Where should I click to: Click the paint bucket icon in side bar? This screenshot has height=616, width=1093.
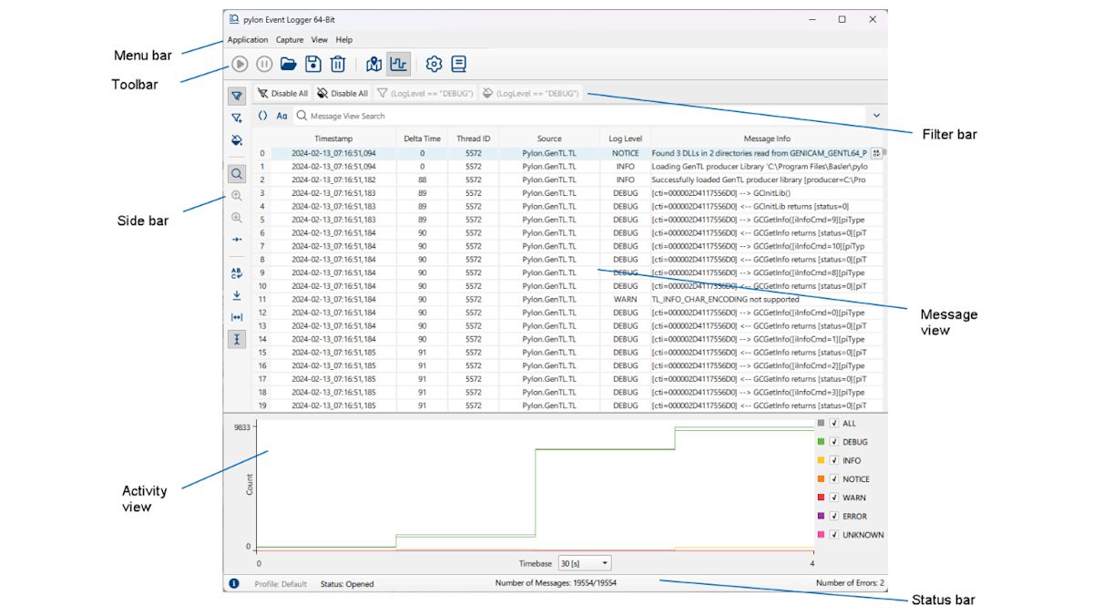pos(237,140)
